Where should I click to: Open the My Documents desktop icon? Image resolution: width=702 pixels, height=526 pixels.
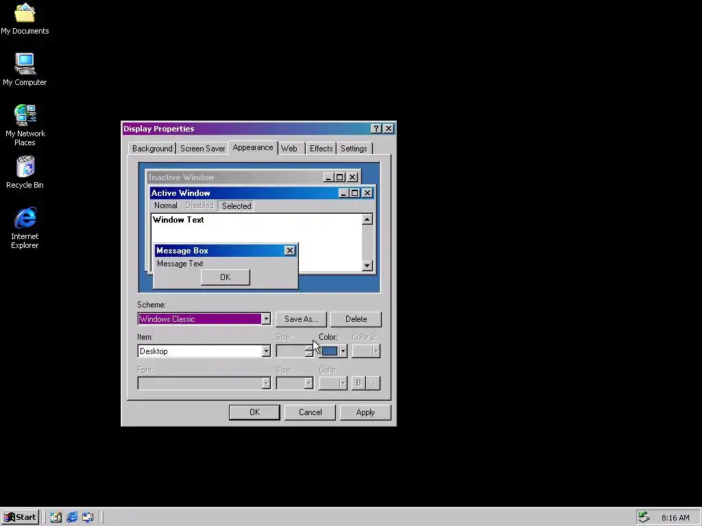tap(25, 18)
